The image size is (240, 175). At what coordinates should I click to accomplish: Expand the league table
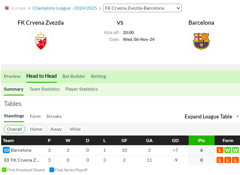208,116
